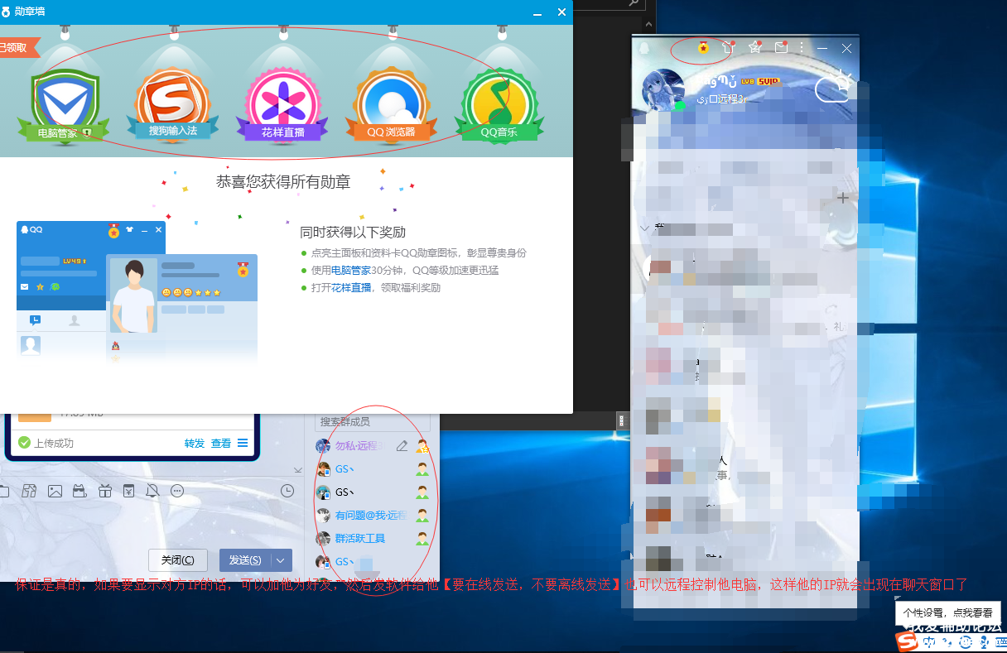Click the 搜狗输入法 badge
The image size is (1007, 653).
172,105
